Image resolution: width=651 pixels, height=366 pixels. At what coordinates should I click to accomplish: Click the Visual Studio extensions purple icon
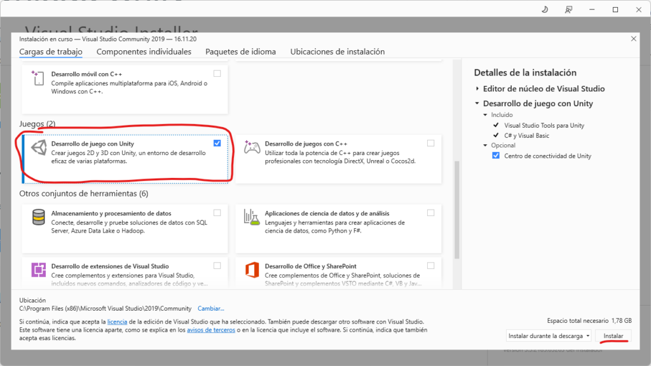pyautogui.click(x=39, y=269)
